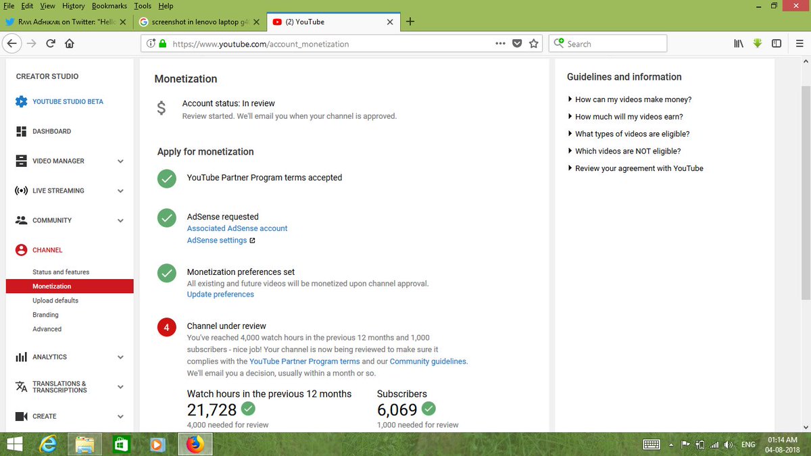Save page to Pocket icon
Screen dimensions: 811x456
[x=517, y=43]
